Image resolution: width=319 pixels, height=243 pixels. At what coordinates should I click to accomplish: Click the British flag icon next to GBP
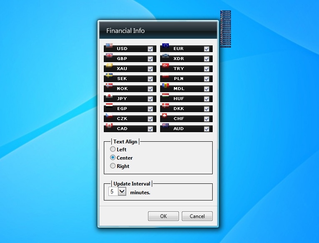[x=109, y=55]
